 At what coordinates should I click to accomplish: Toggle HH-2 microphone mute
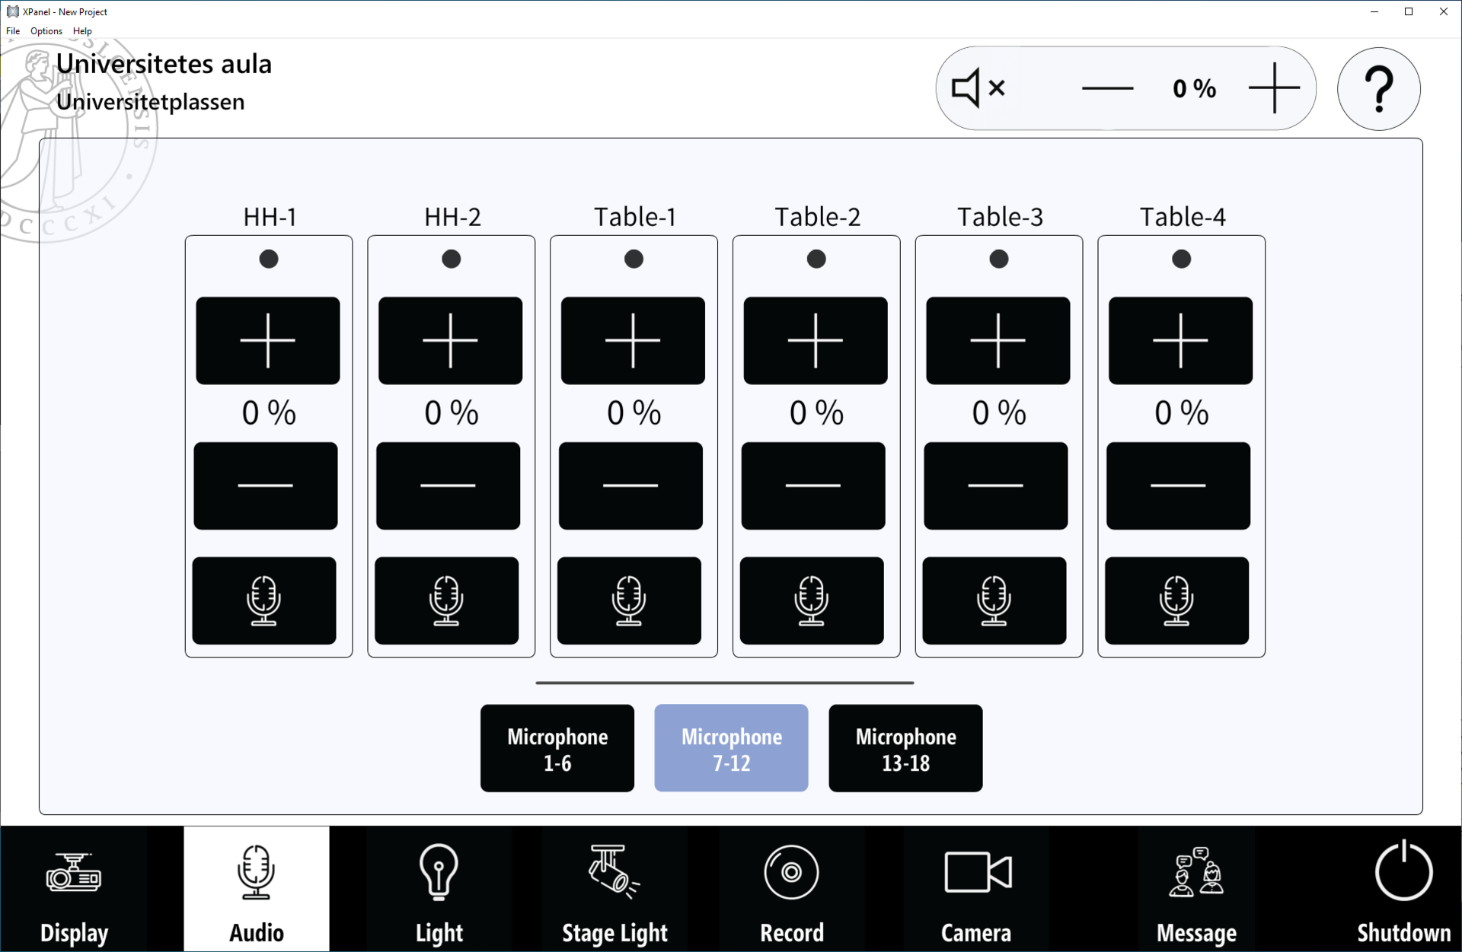pyautogui.click(x=447, y=600)
